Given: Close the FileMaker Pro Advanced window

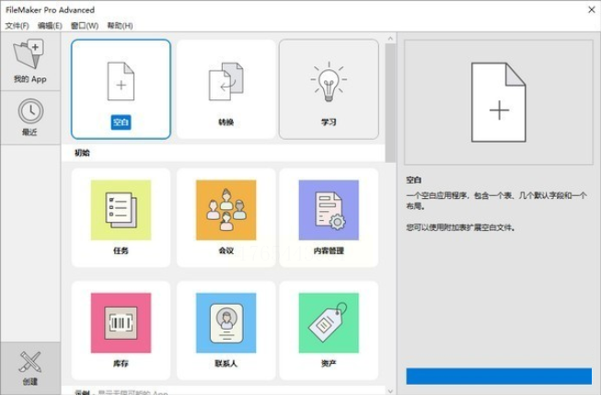Looking at the screenshot, I should point(592,10).
